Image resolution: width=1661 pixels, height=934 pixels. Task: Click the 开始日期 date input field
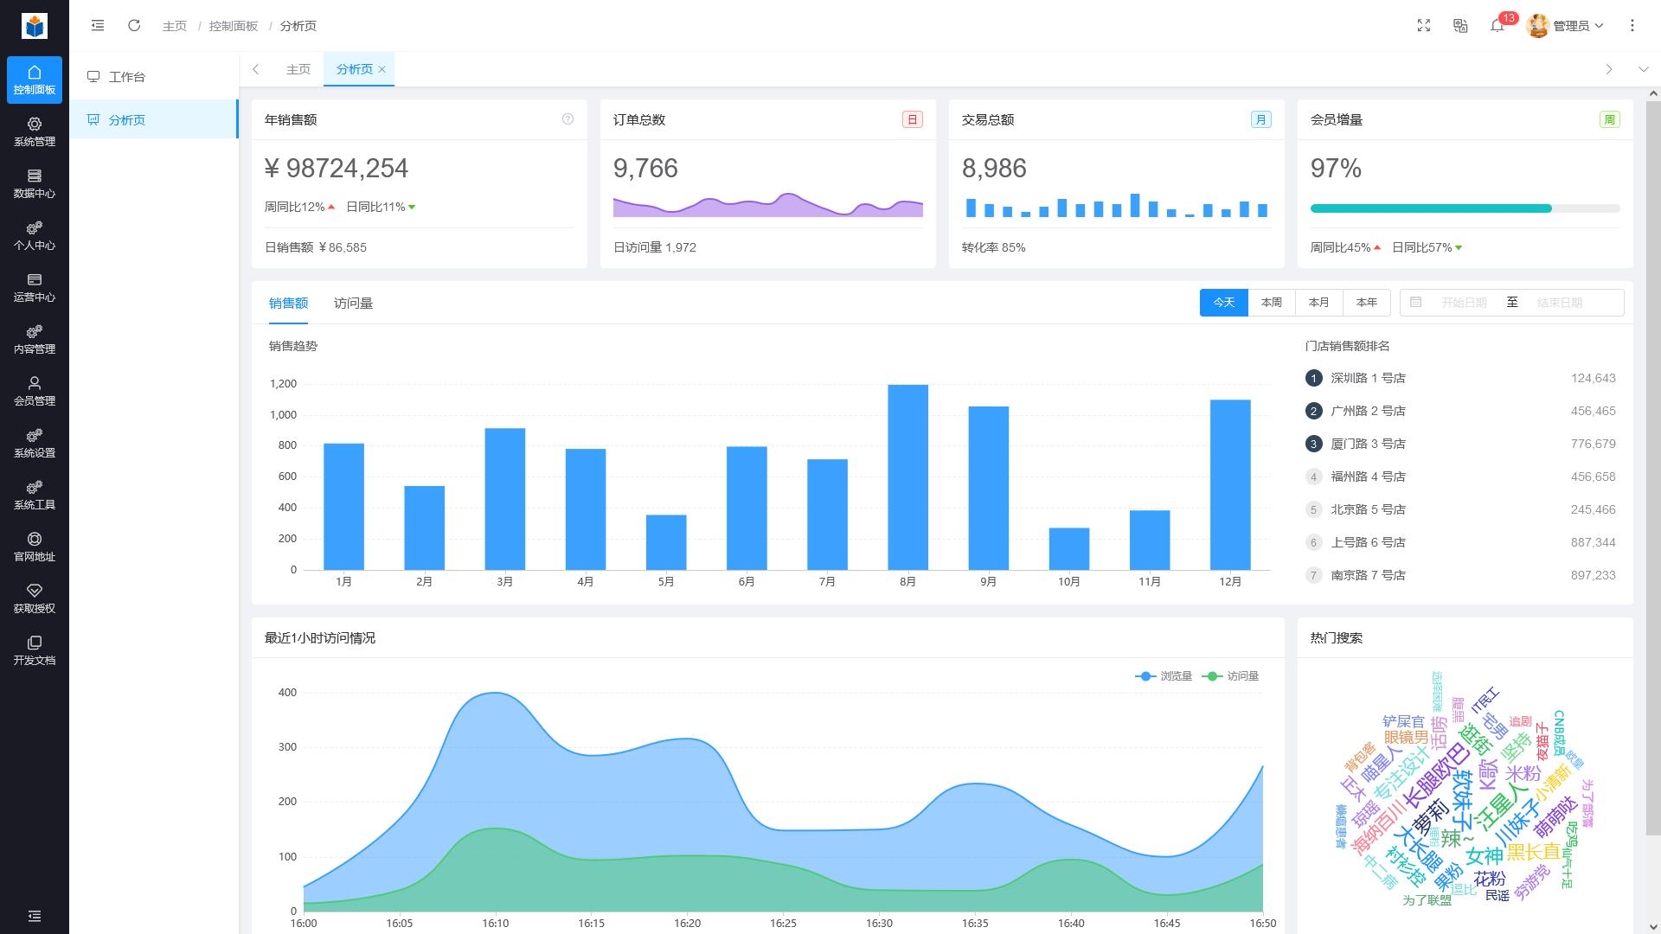click(1464, 303)
